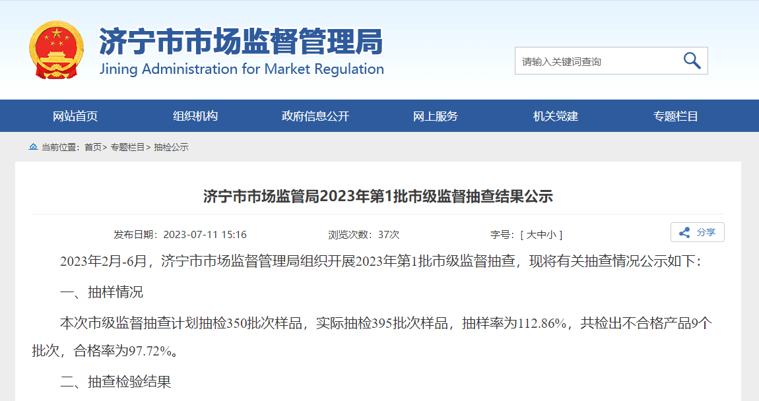Focus the keyword search input field
This screenshot has width=759, height=401.
594,61
